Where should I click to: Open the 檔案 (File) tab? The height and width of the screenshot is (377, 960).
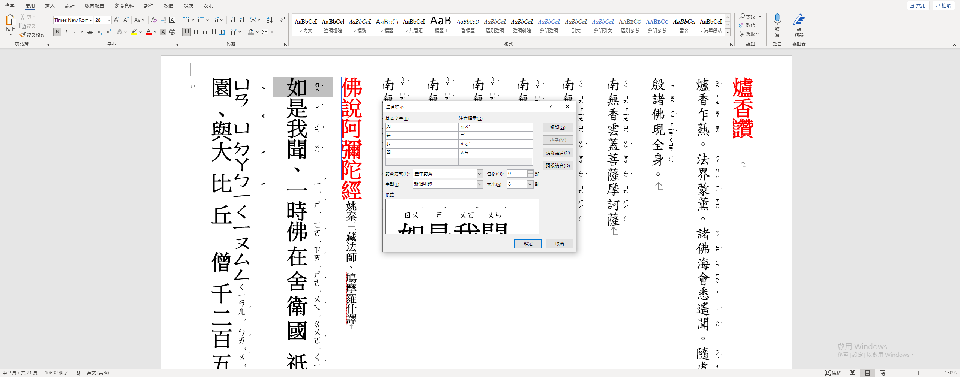point(10,6)
